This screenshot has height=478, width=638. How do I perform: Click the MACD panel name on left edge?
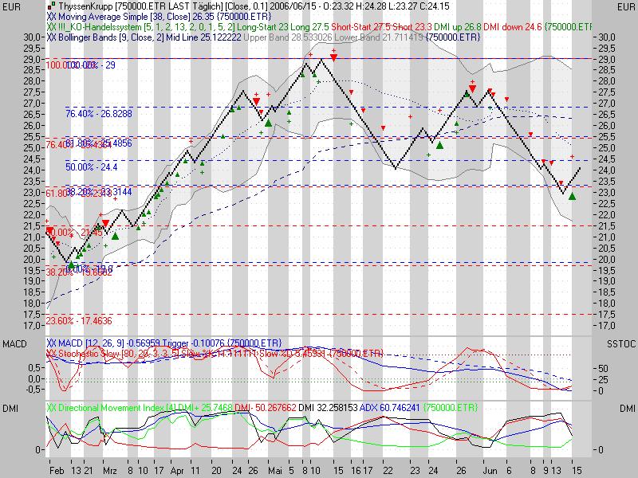tap(14, 345)
